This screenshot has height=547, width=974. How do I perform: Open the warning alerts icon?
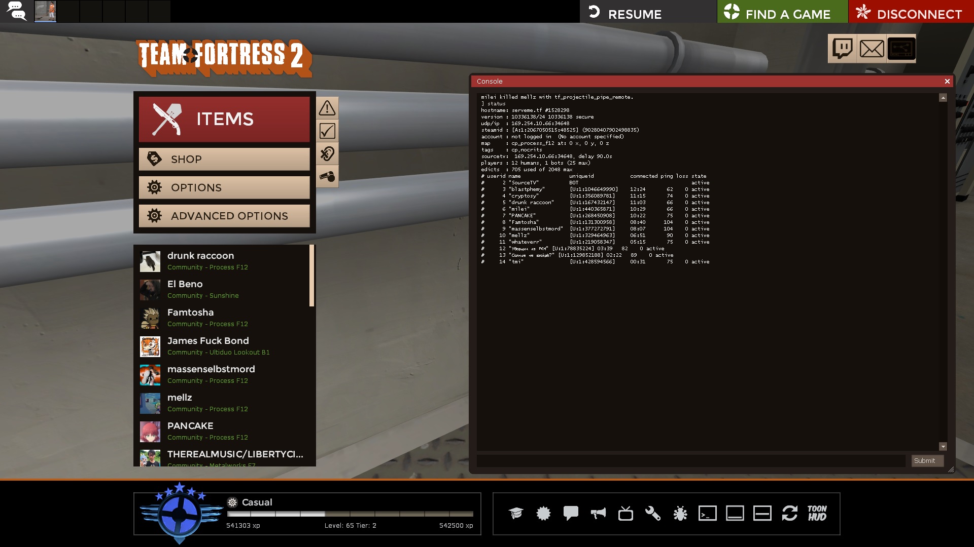tap(327, 108)
